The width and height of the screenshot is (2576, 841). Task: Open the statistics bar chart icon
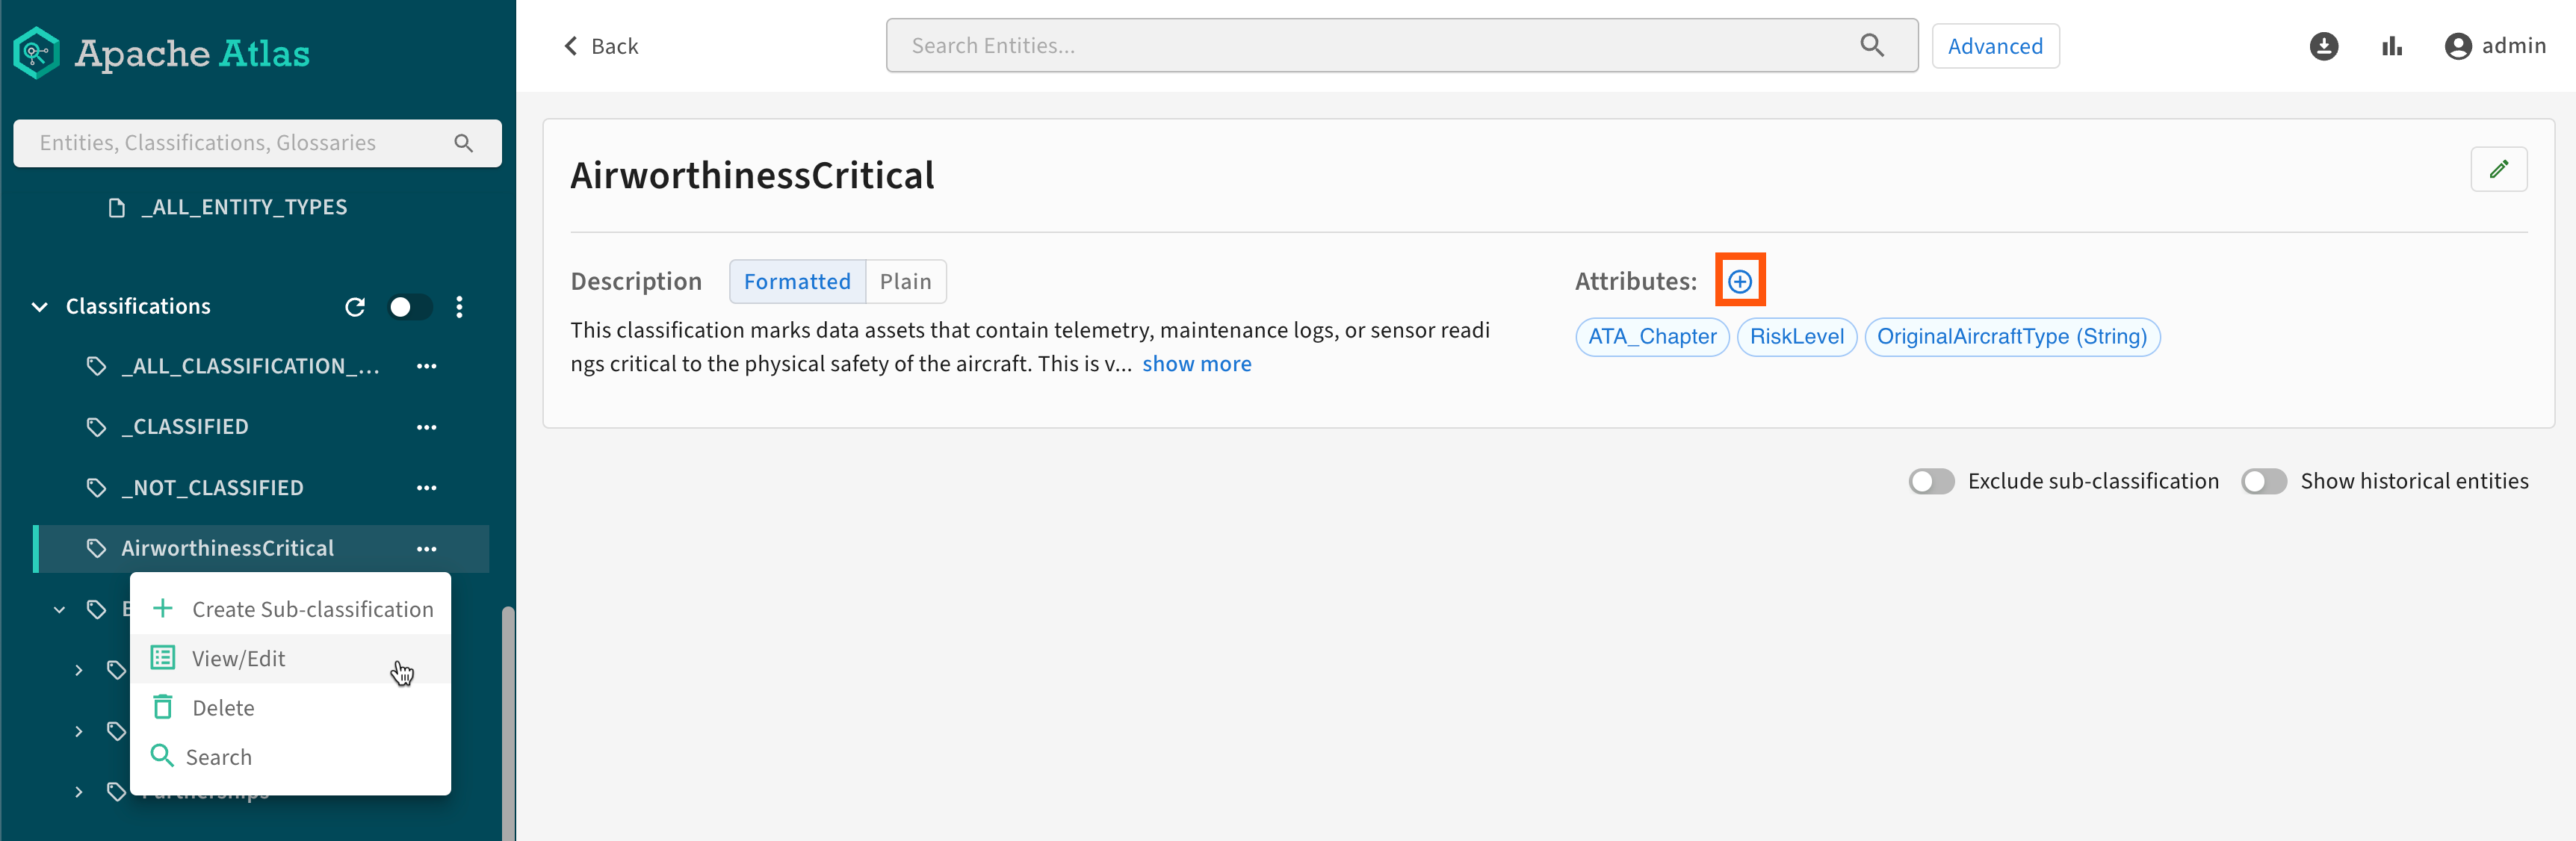(x=2391, y=46)
